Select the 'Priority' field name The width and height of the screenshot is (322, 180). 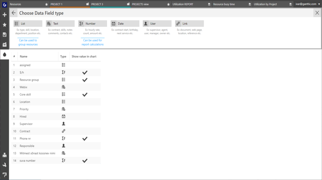(24, 109)
